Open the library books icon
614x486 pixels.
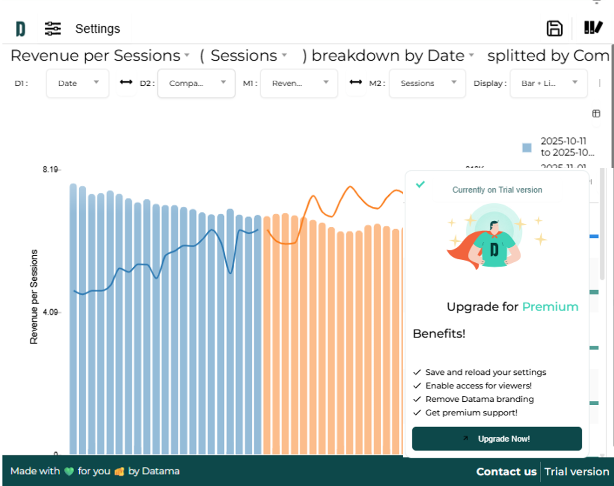pos(593,28)
